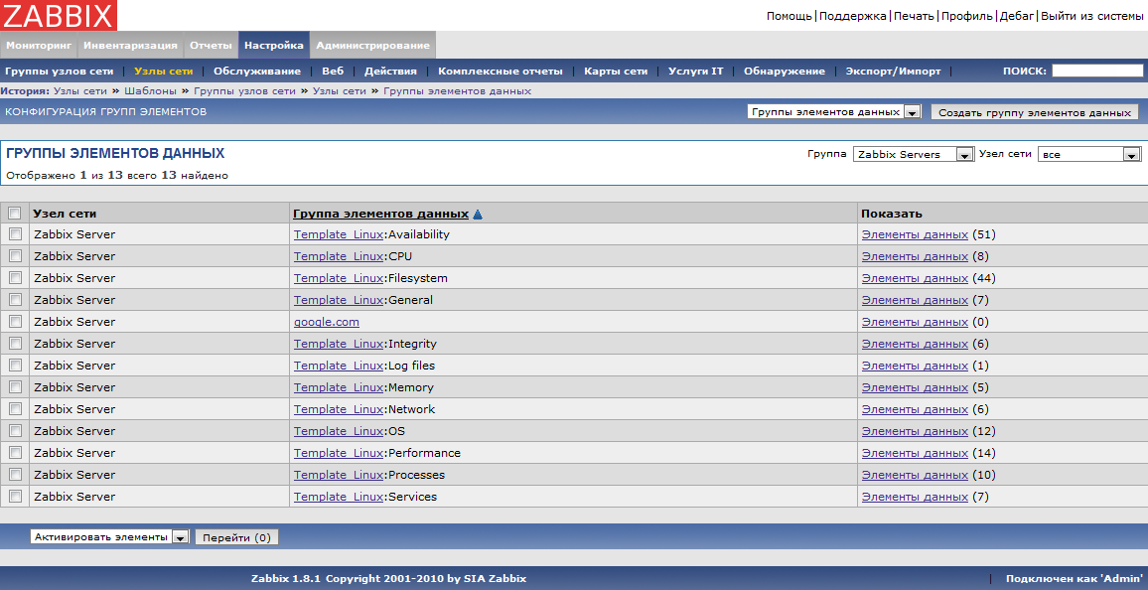This screenshot has width=1148, height=590.
Task: Click the sort arrow beside Группа элементов данных
Action: point(478,215)
